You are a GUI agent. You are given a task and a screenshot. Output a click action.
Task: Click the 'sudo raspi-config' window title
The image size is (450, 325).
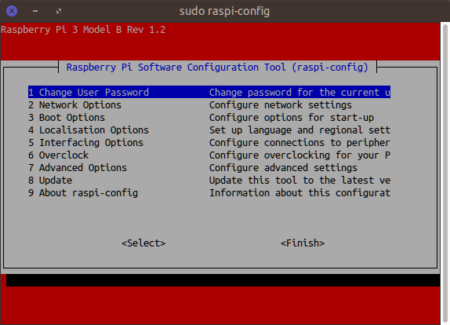point(224,12)
